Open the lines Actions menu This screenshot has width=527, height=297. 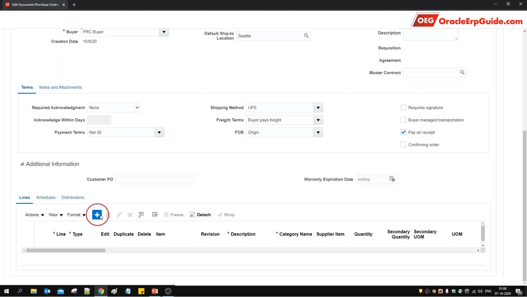(x=35, y=215)
